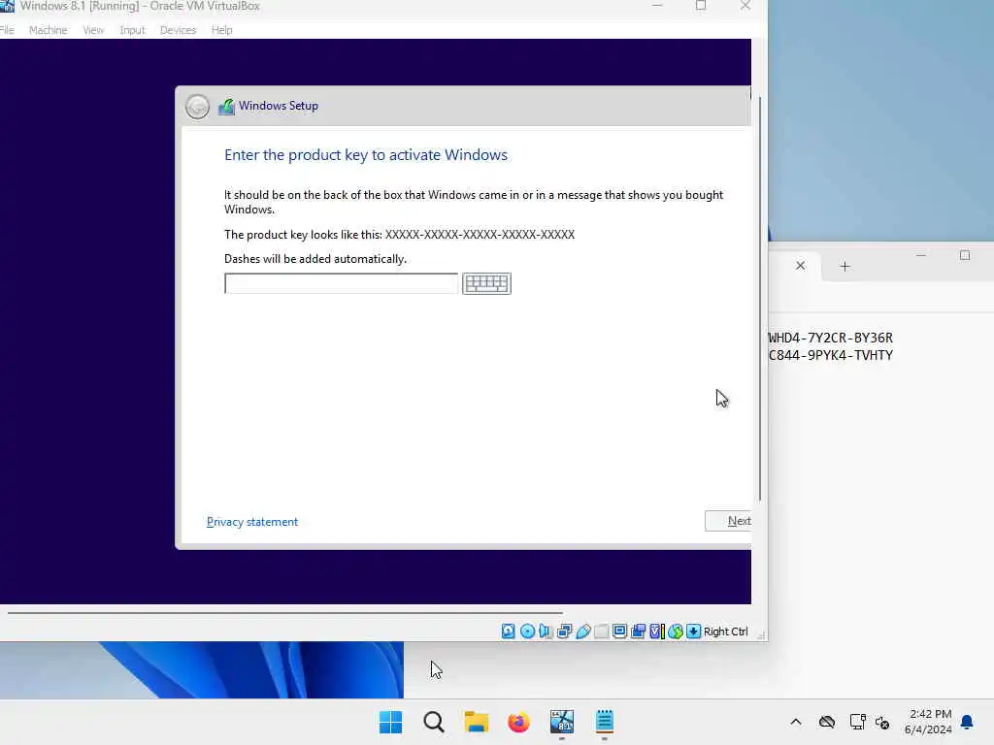
Task: Click the mouse integration icon in VirtualBox status bar
Action: 676,631
